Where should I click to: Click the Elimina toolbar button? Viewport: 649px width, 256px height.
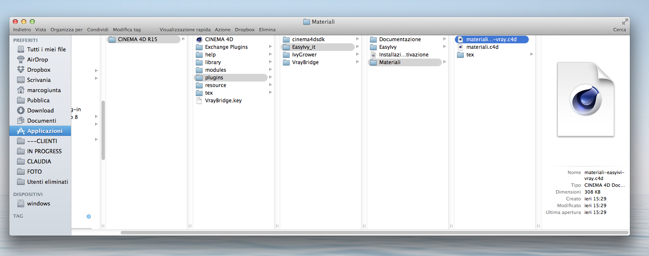click(x=267, y=30)
